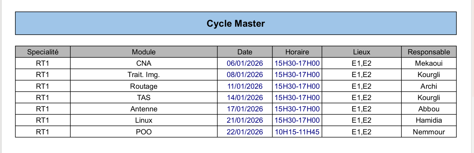Click the CNA module cell
Screen dimensions: 474x153
[x=144, y=64]
